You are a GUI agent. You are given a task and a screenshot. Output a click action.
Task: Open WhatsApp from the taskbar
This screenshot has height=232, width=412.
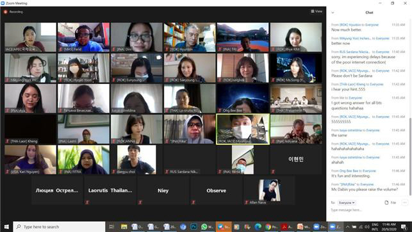pos(207,226)
